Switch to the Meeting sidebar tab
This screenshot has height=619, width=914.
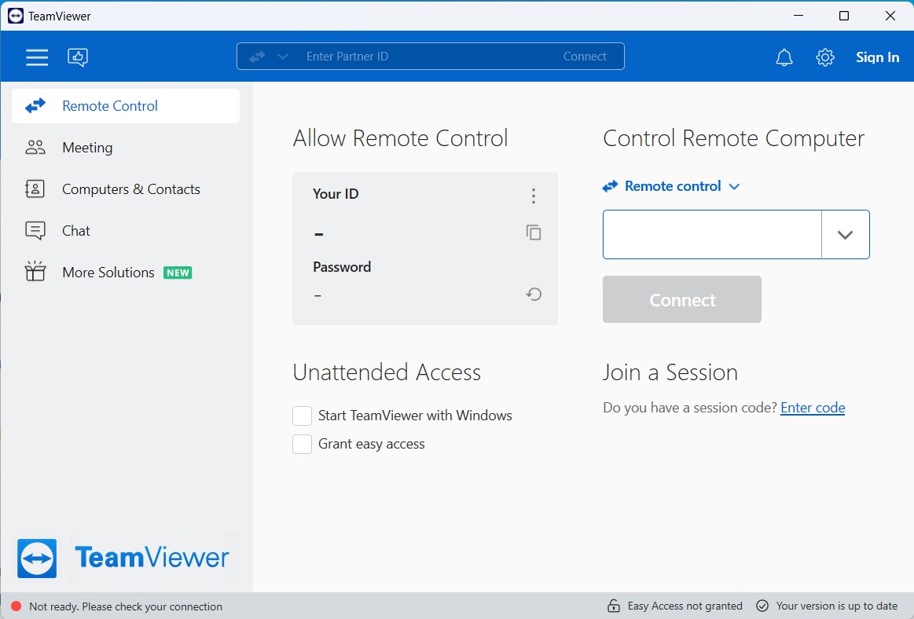coord(125,148)
